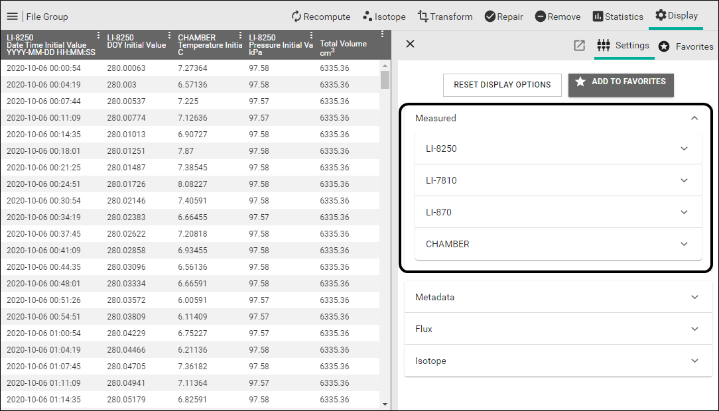719x411 pixels.
Task: Click the table scroll down arrow
Action: (x=385, y=404)
